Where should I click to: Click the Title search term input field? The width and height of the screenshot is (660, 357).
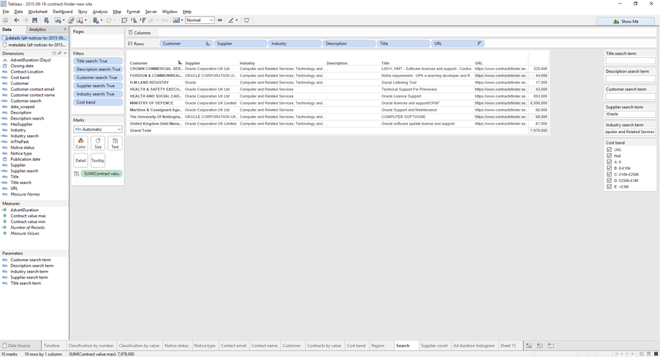point(630,61)
